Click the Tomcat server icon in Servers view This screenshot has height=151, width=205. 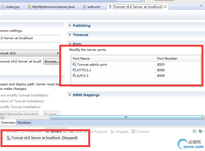click(x=8, y=138)
